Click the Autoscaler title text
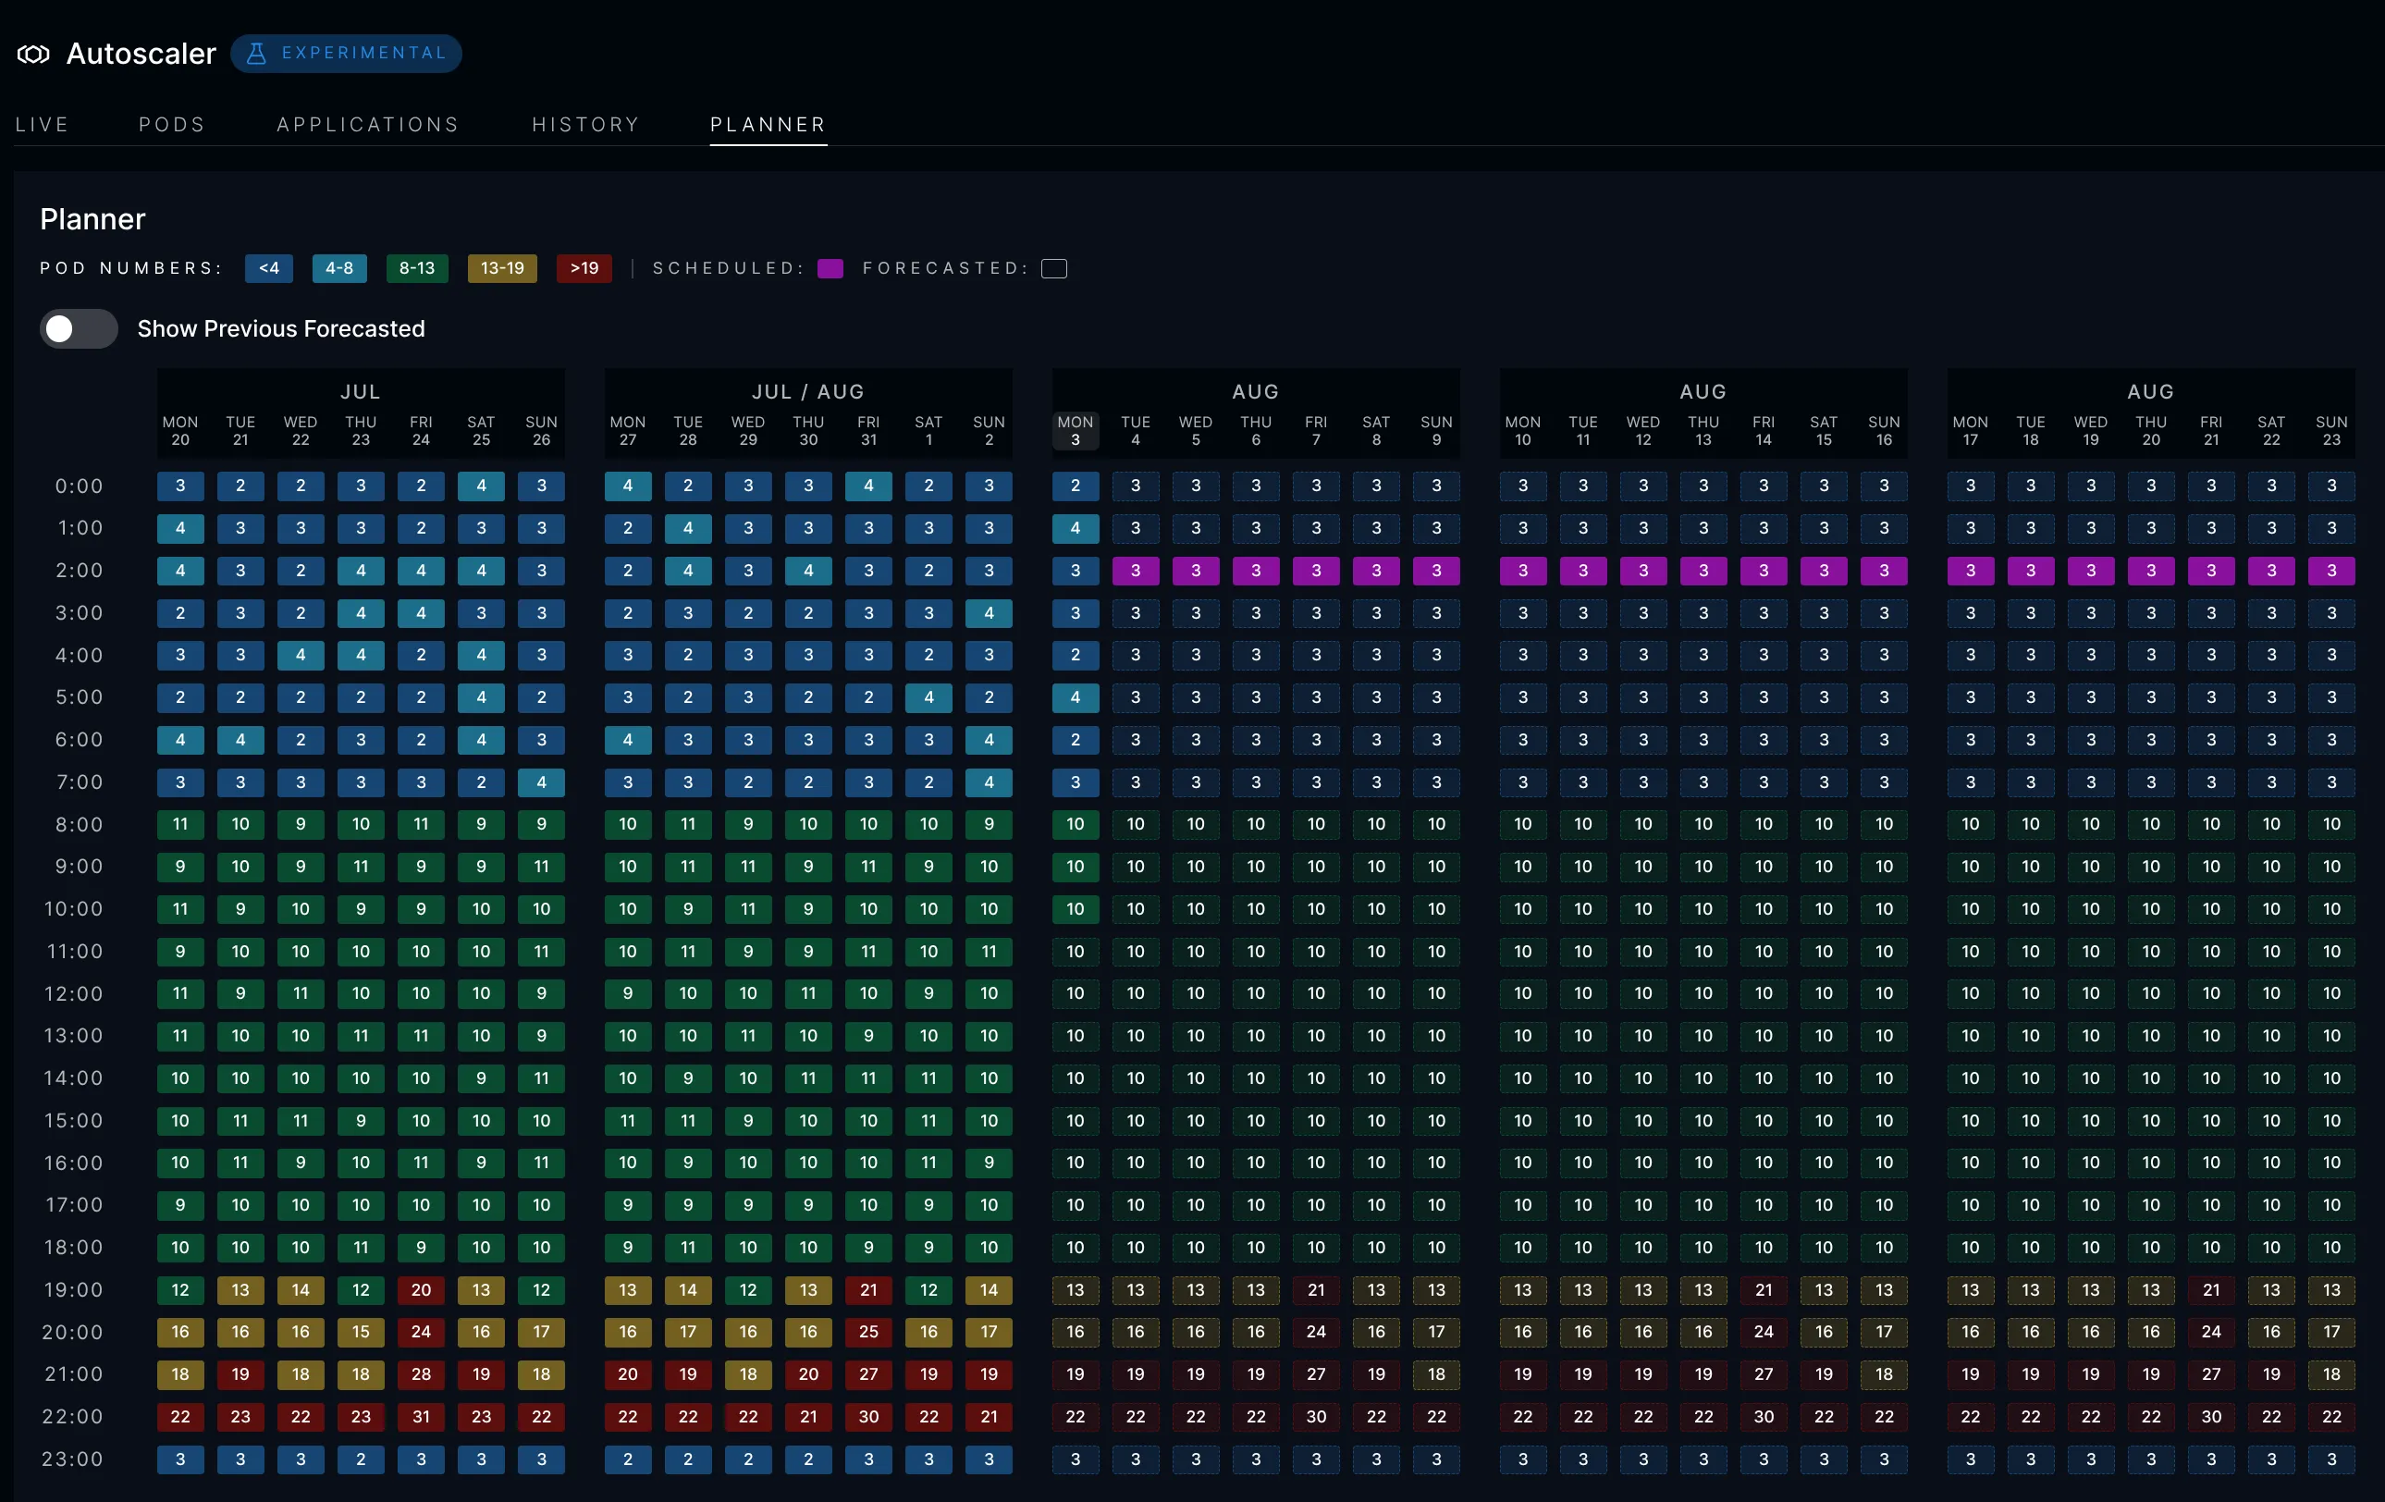Screen dimensions: 2385x1502 [x=141, y=54]
